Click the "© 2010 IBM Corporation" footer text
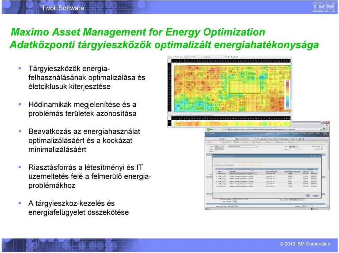The height and width of the screenshot is (253, 339). 305,244
